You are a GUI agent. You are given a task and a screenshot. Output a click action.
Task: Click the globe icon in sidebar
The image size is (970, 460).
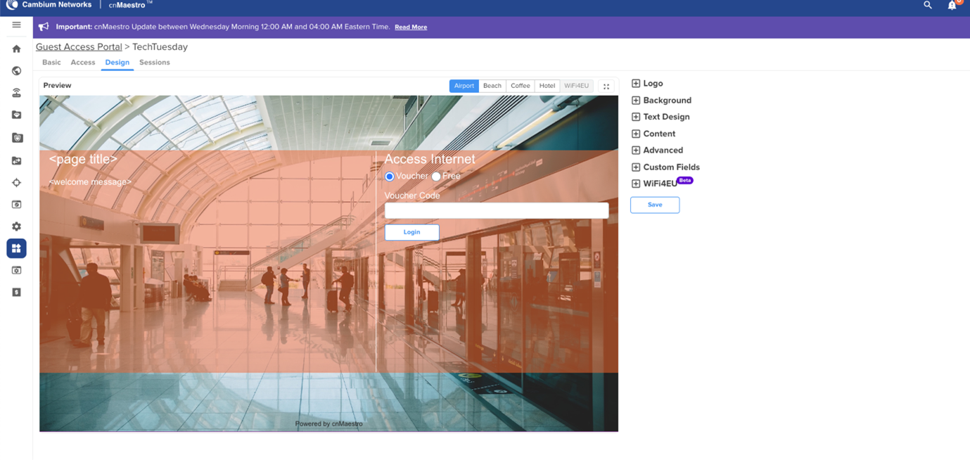(16, 71)
